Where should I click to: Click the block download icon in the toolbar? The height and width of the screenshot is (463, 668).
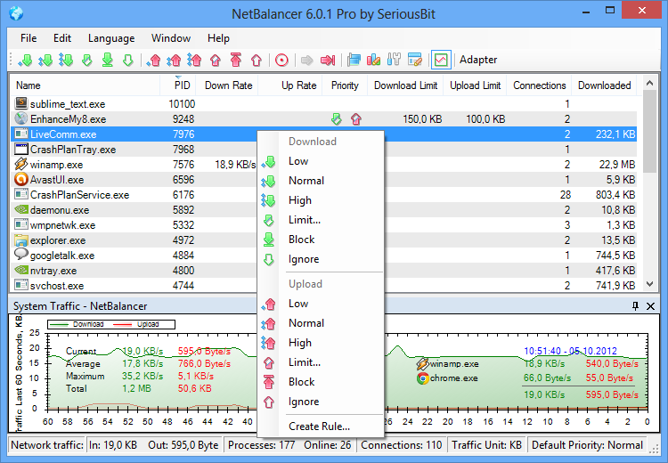click(x=107, y=61)
